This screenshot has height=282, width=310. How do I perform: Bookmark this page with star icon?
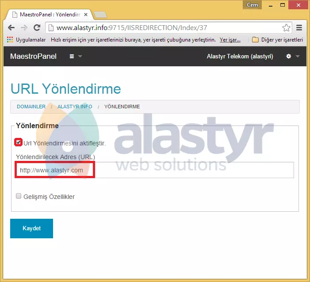click(286, 28)
